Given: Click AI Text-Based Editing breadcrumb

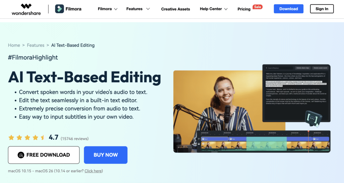Looking at the screenshot, I should pyautogui.click(x=73, y=45).
